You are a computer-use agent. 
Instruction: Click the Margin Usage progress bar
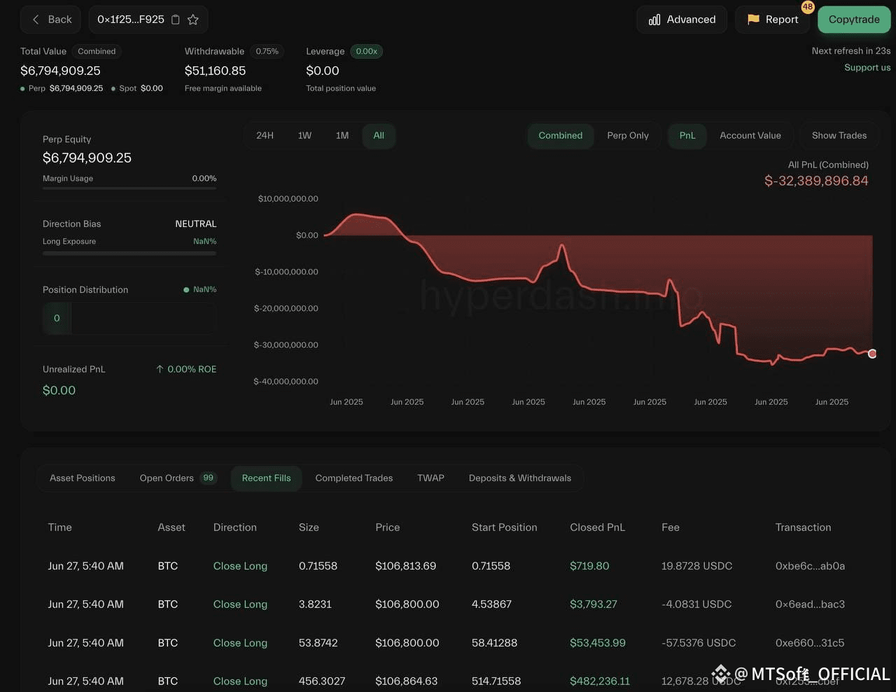click(129, 188)
